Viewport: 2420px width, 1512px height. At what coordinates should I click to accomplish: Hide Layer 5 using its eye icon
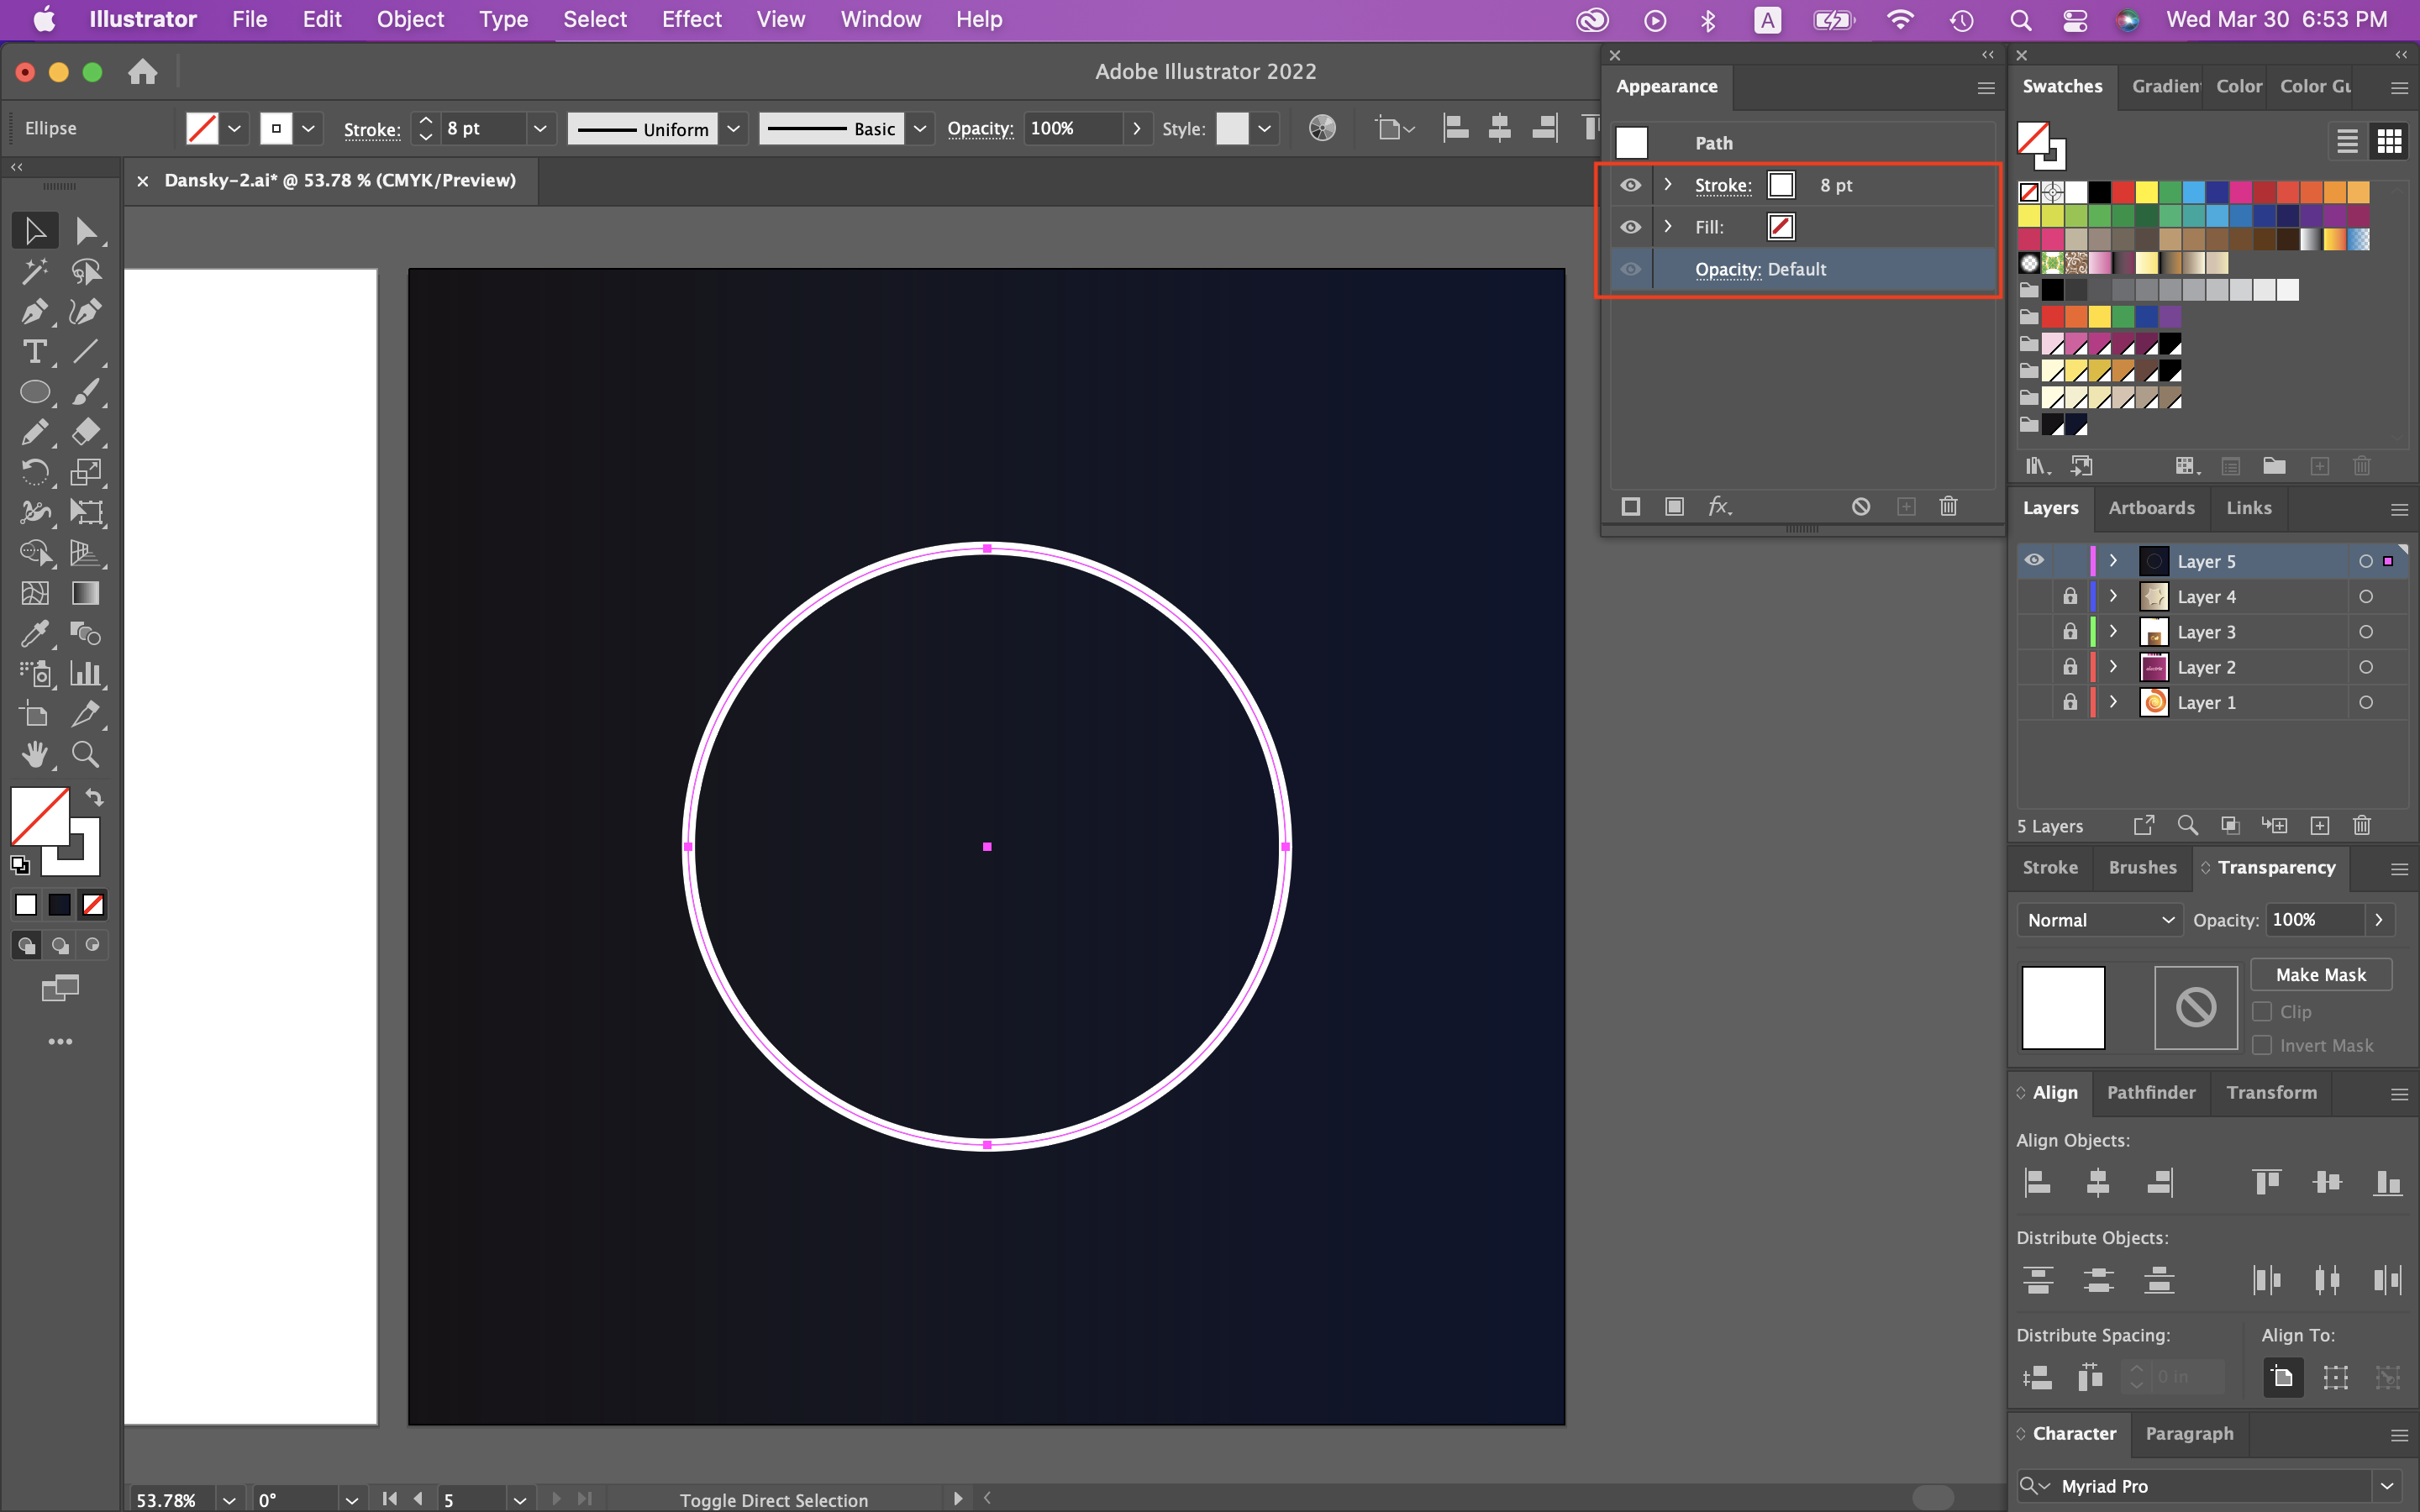tap(2035, 560)
